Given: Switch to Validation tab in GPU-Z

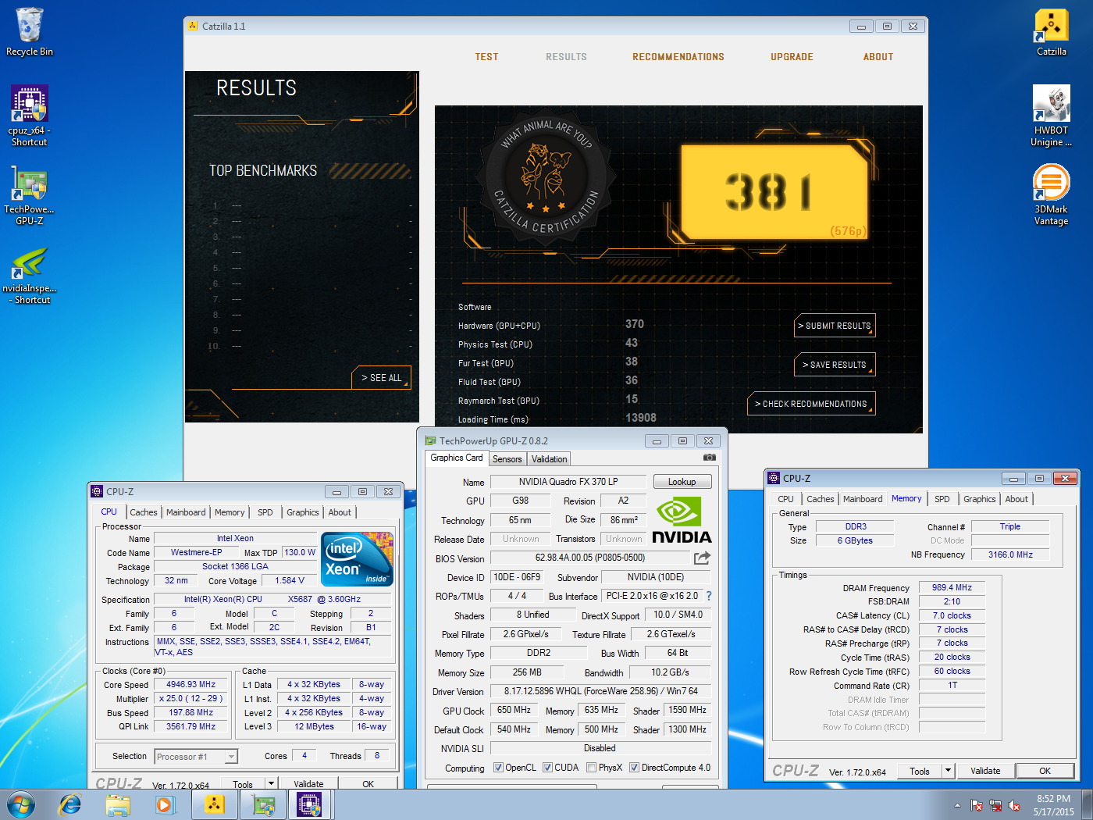Looking at the screenshot, I should click(549, 459).
